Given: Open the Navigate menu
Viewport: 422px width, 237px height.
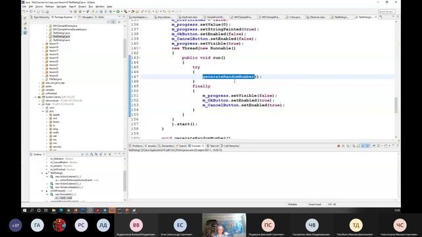Looking at the screenshot, I should click(x=61, y=7).
